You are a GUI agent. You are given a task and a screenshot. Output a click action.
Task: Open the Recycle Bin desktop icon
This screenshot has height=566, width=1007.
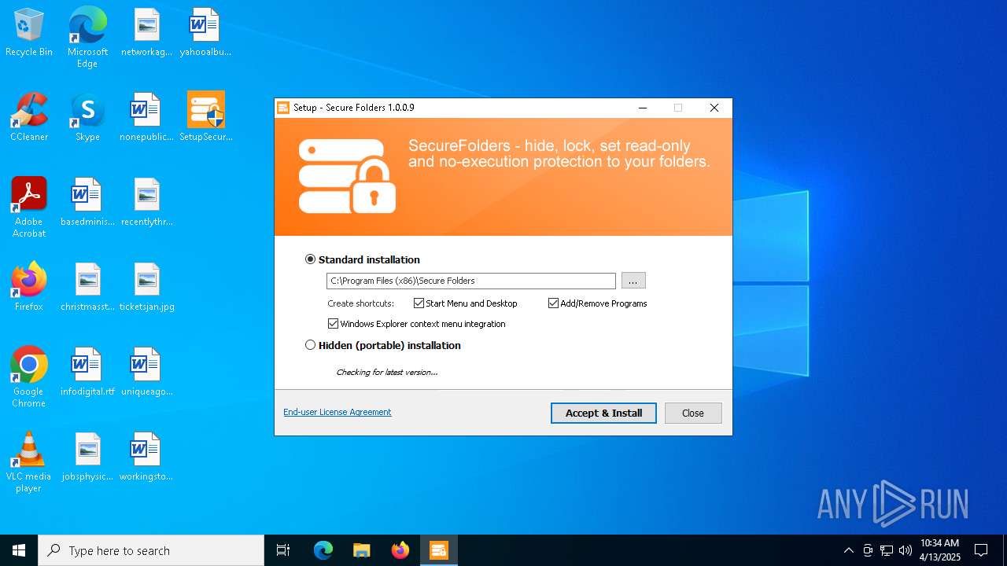tap(29, 33)
